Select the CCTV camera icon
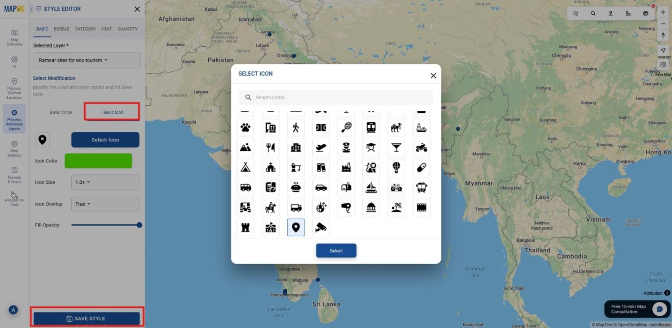Screen dimensions: 672x328 (x=321, y=227)
